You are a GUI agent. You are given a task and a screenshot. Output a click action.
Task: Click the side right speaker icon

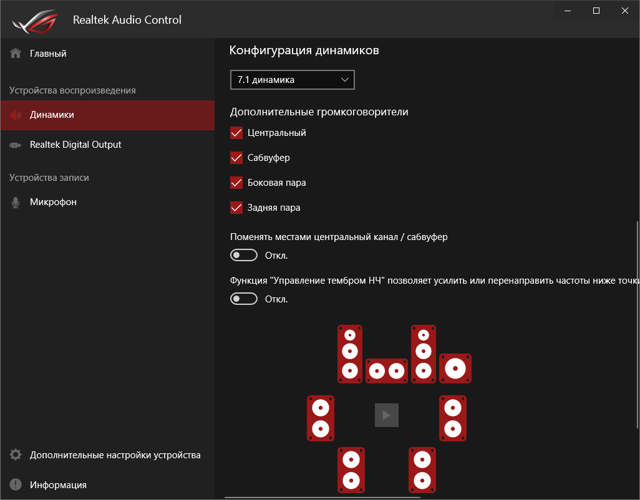pos(453,418)
